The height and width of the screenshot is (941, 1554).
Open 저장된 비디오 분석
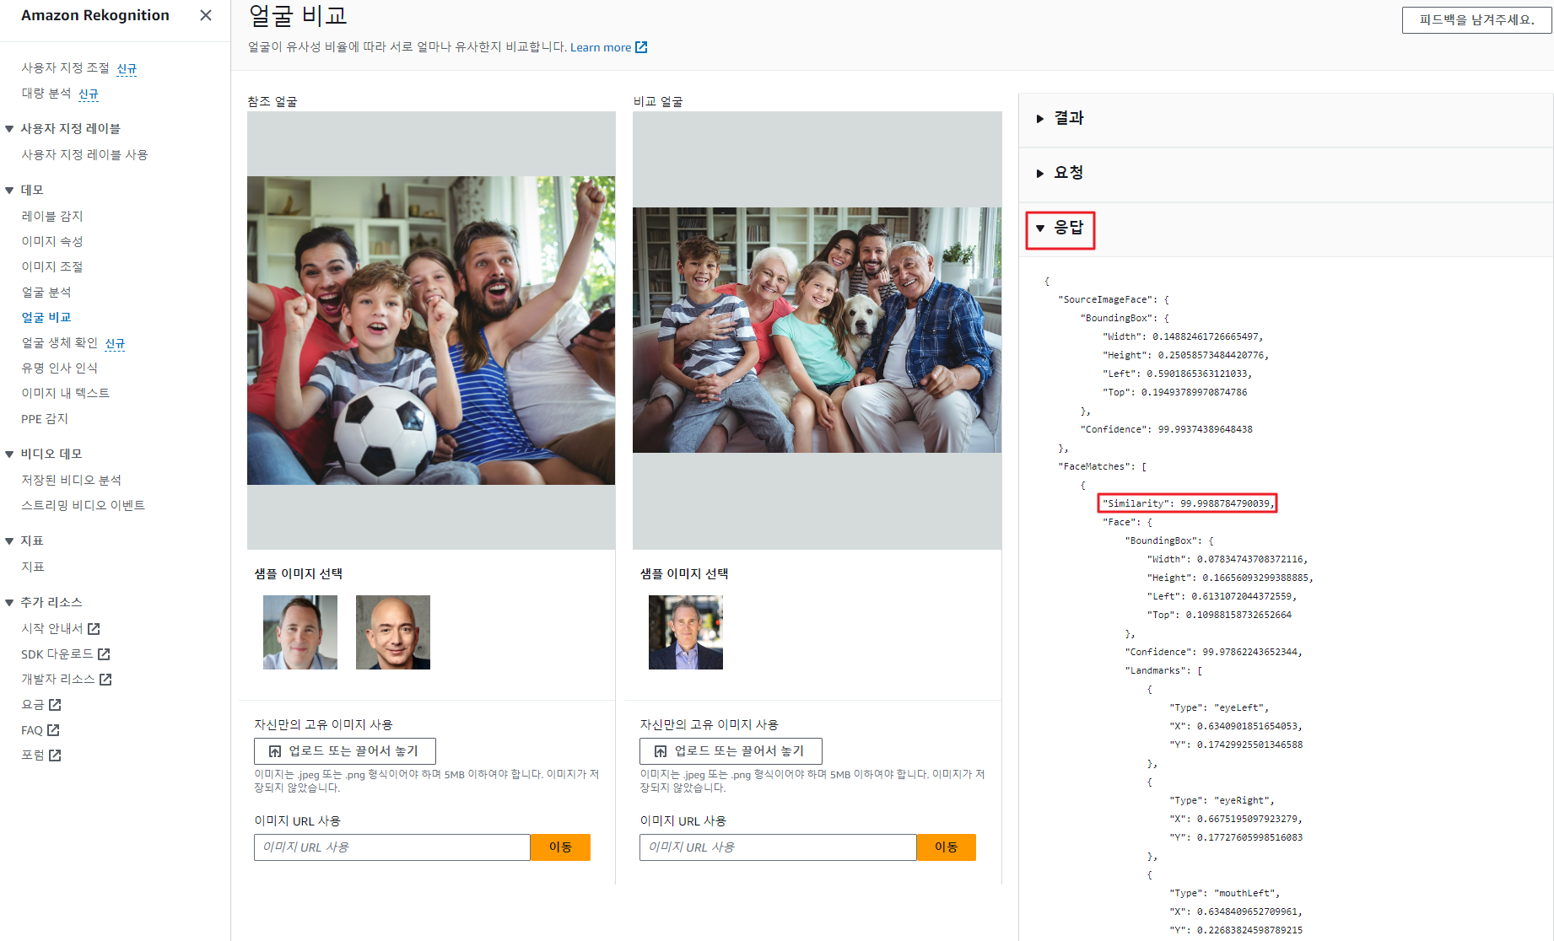click(71, 480)
